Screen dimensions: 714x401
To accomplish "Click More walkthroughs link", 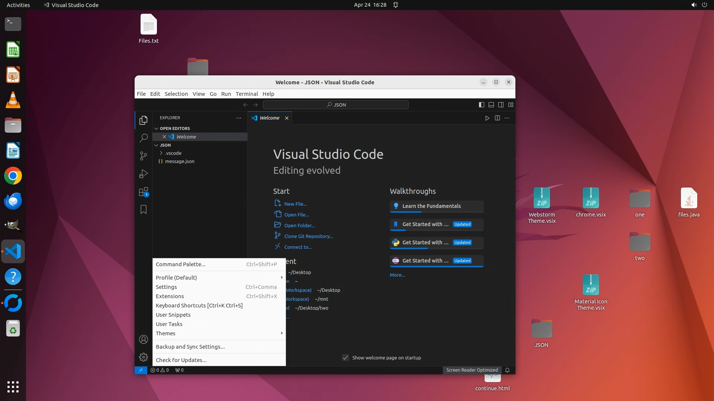I will tap(397, 275).
